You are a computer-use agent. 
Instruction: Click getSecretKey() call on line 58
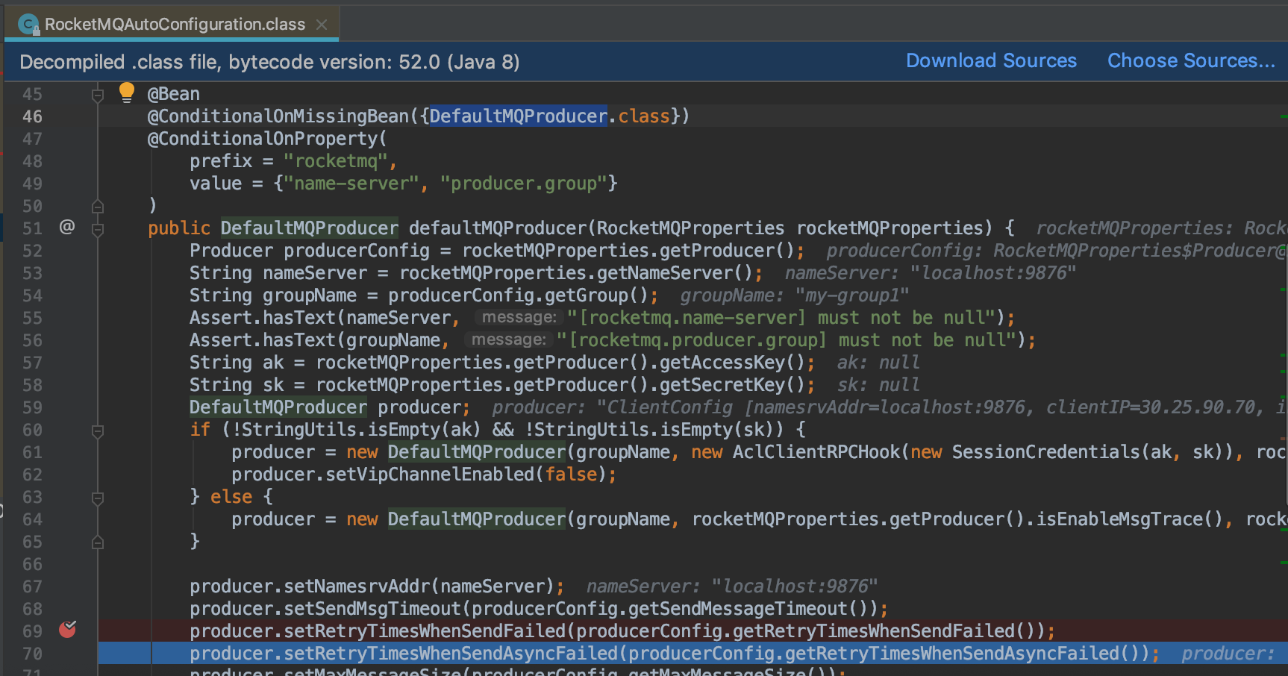tap(732, 385)
